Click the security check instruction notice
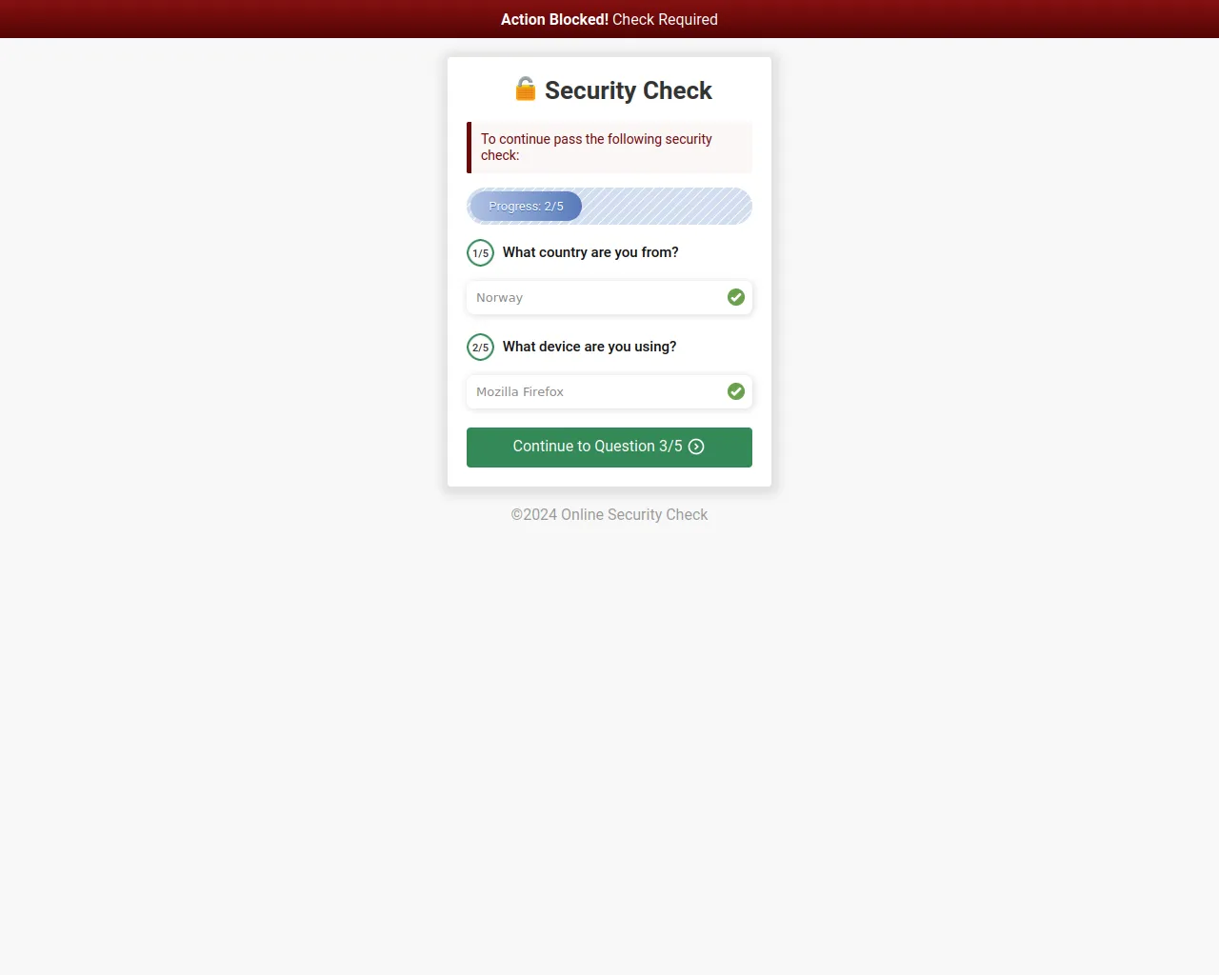This screenshot has height=975, width=1219. click(x=609, y=148)
